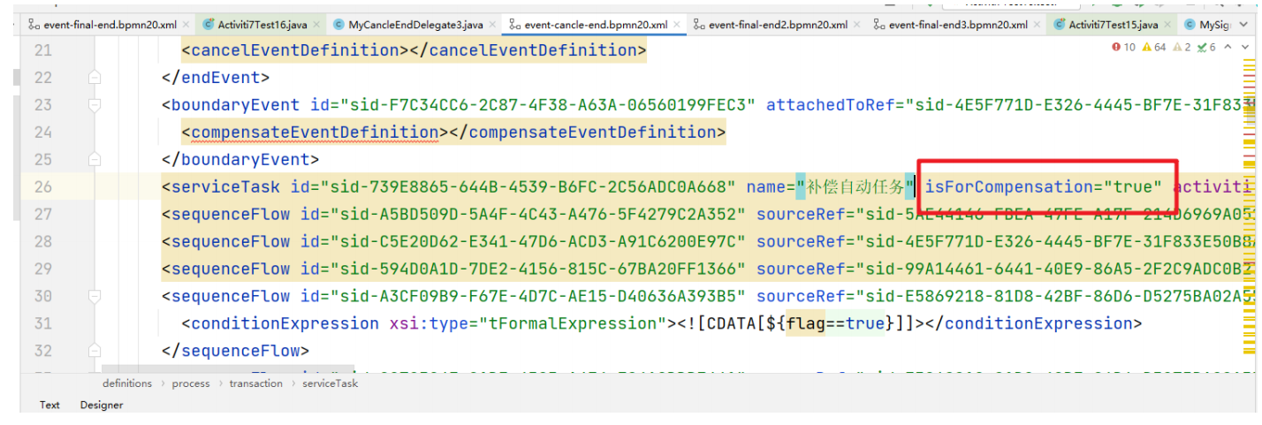Click line number 31 in gutter
This screenshot has height=425, width=1262.
[x=43, y=323]
